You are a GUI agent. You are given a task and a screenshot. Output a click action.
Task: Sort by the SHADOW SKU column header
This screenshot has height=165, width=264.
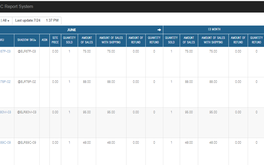tap(26, 40)
